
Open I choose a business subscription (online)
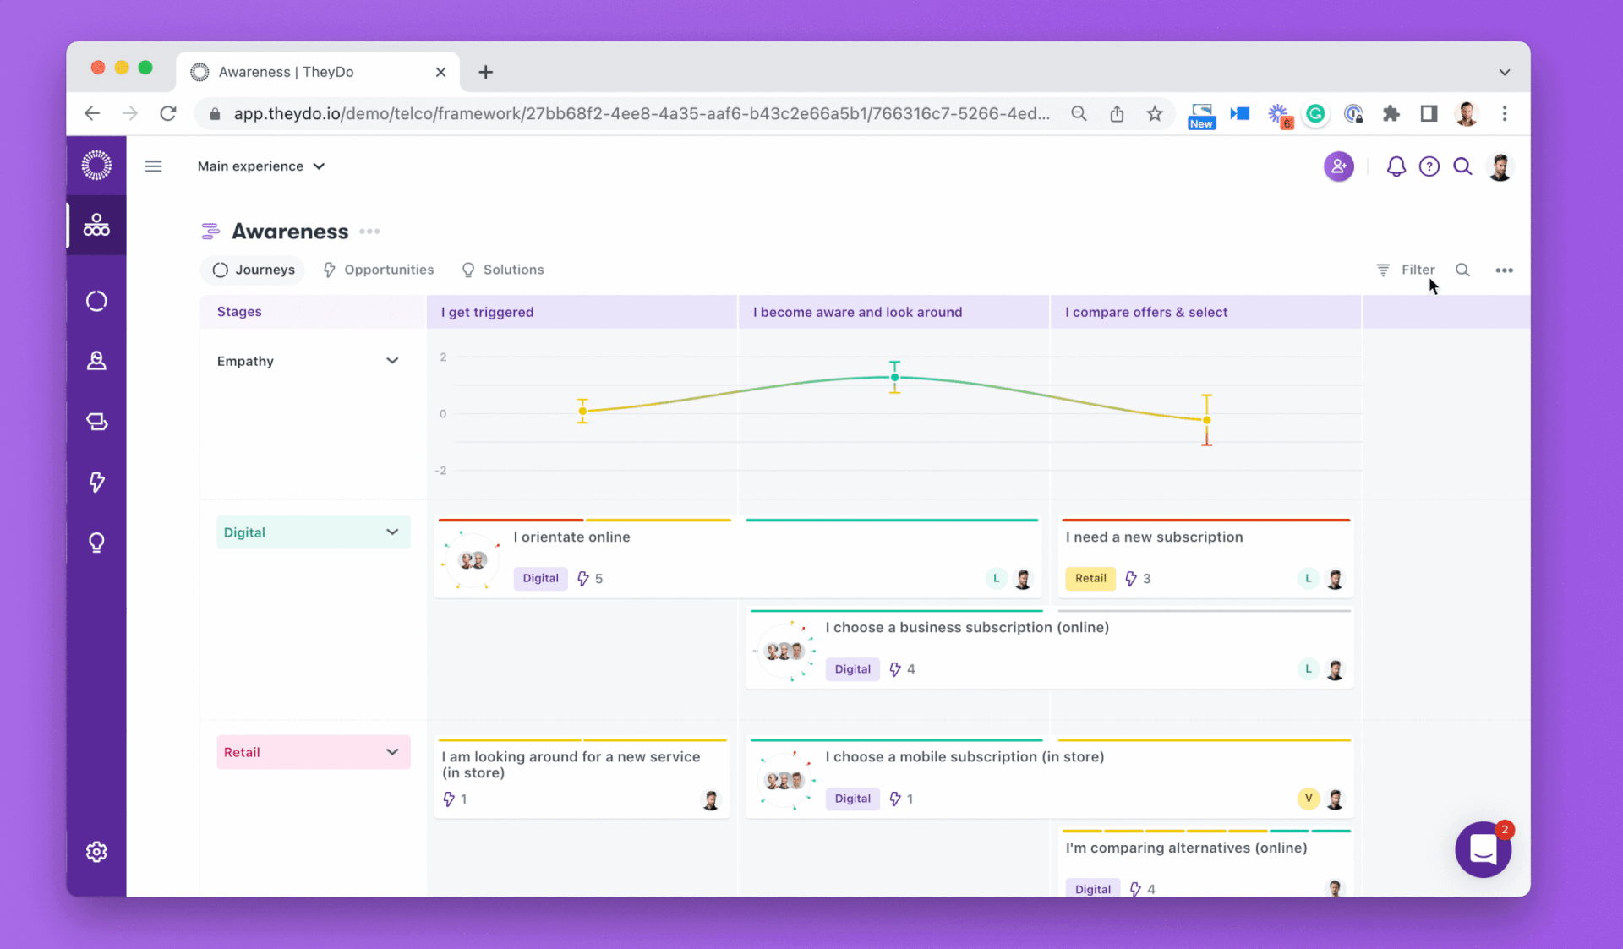[x=1050, y=648]
